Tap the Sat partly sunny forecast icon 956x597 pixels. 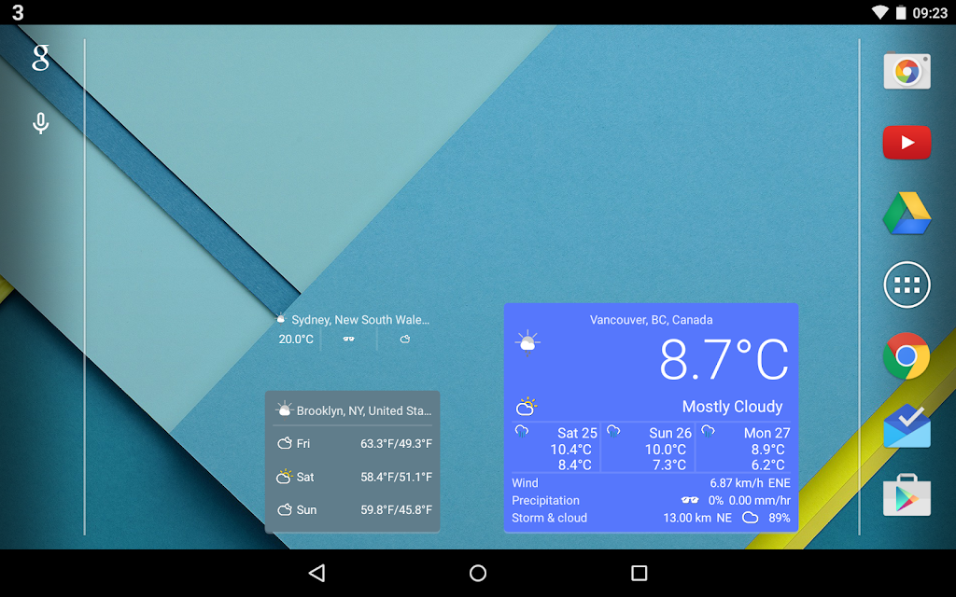click(x=284, y=476)
